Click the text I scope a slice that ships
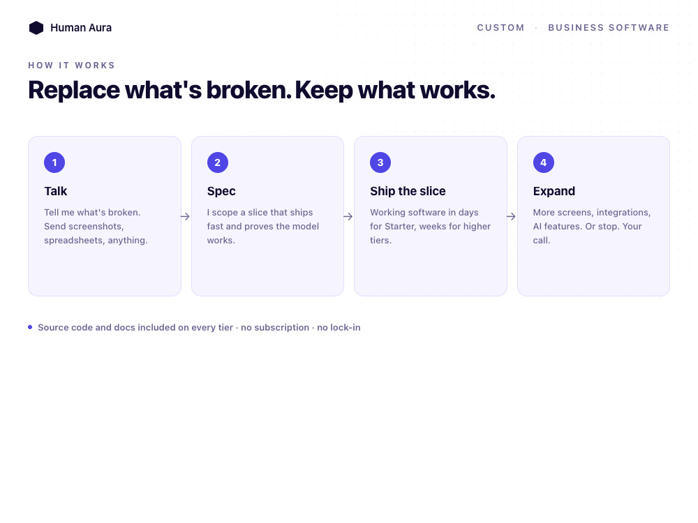698x523 pixels. pyautogui.click(x=260, y=213)
